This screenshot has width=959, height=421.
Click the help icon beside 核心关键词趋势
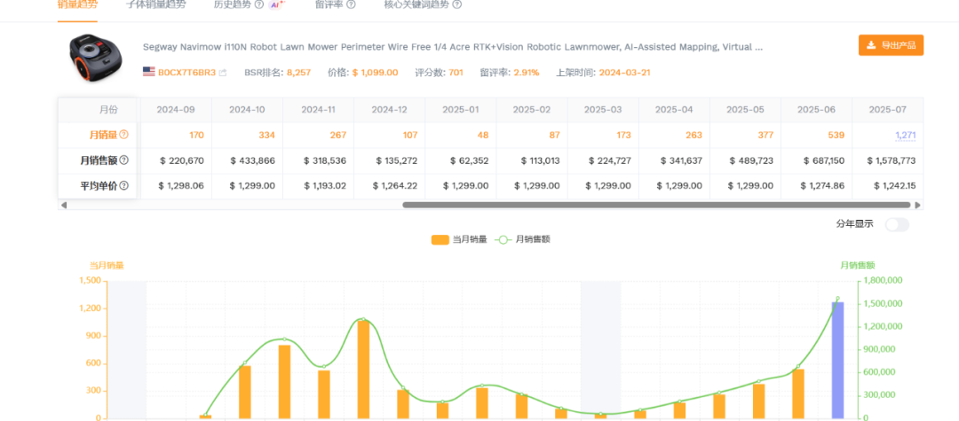pyautogui.click(x=462, y=4)
